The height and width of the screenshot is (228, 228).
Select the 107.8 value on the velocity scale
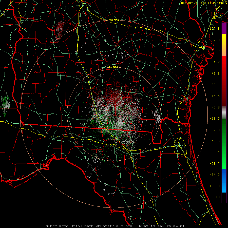tap(215, 28)
